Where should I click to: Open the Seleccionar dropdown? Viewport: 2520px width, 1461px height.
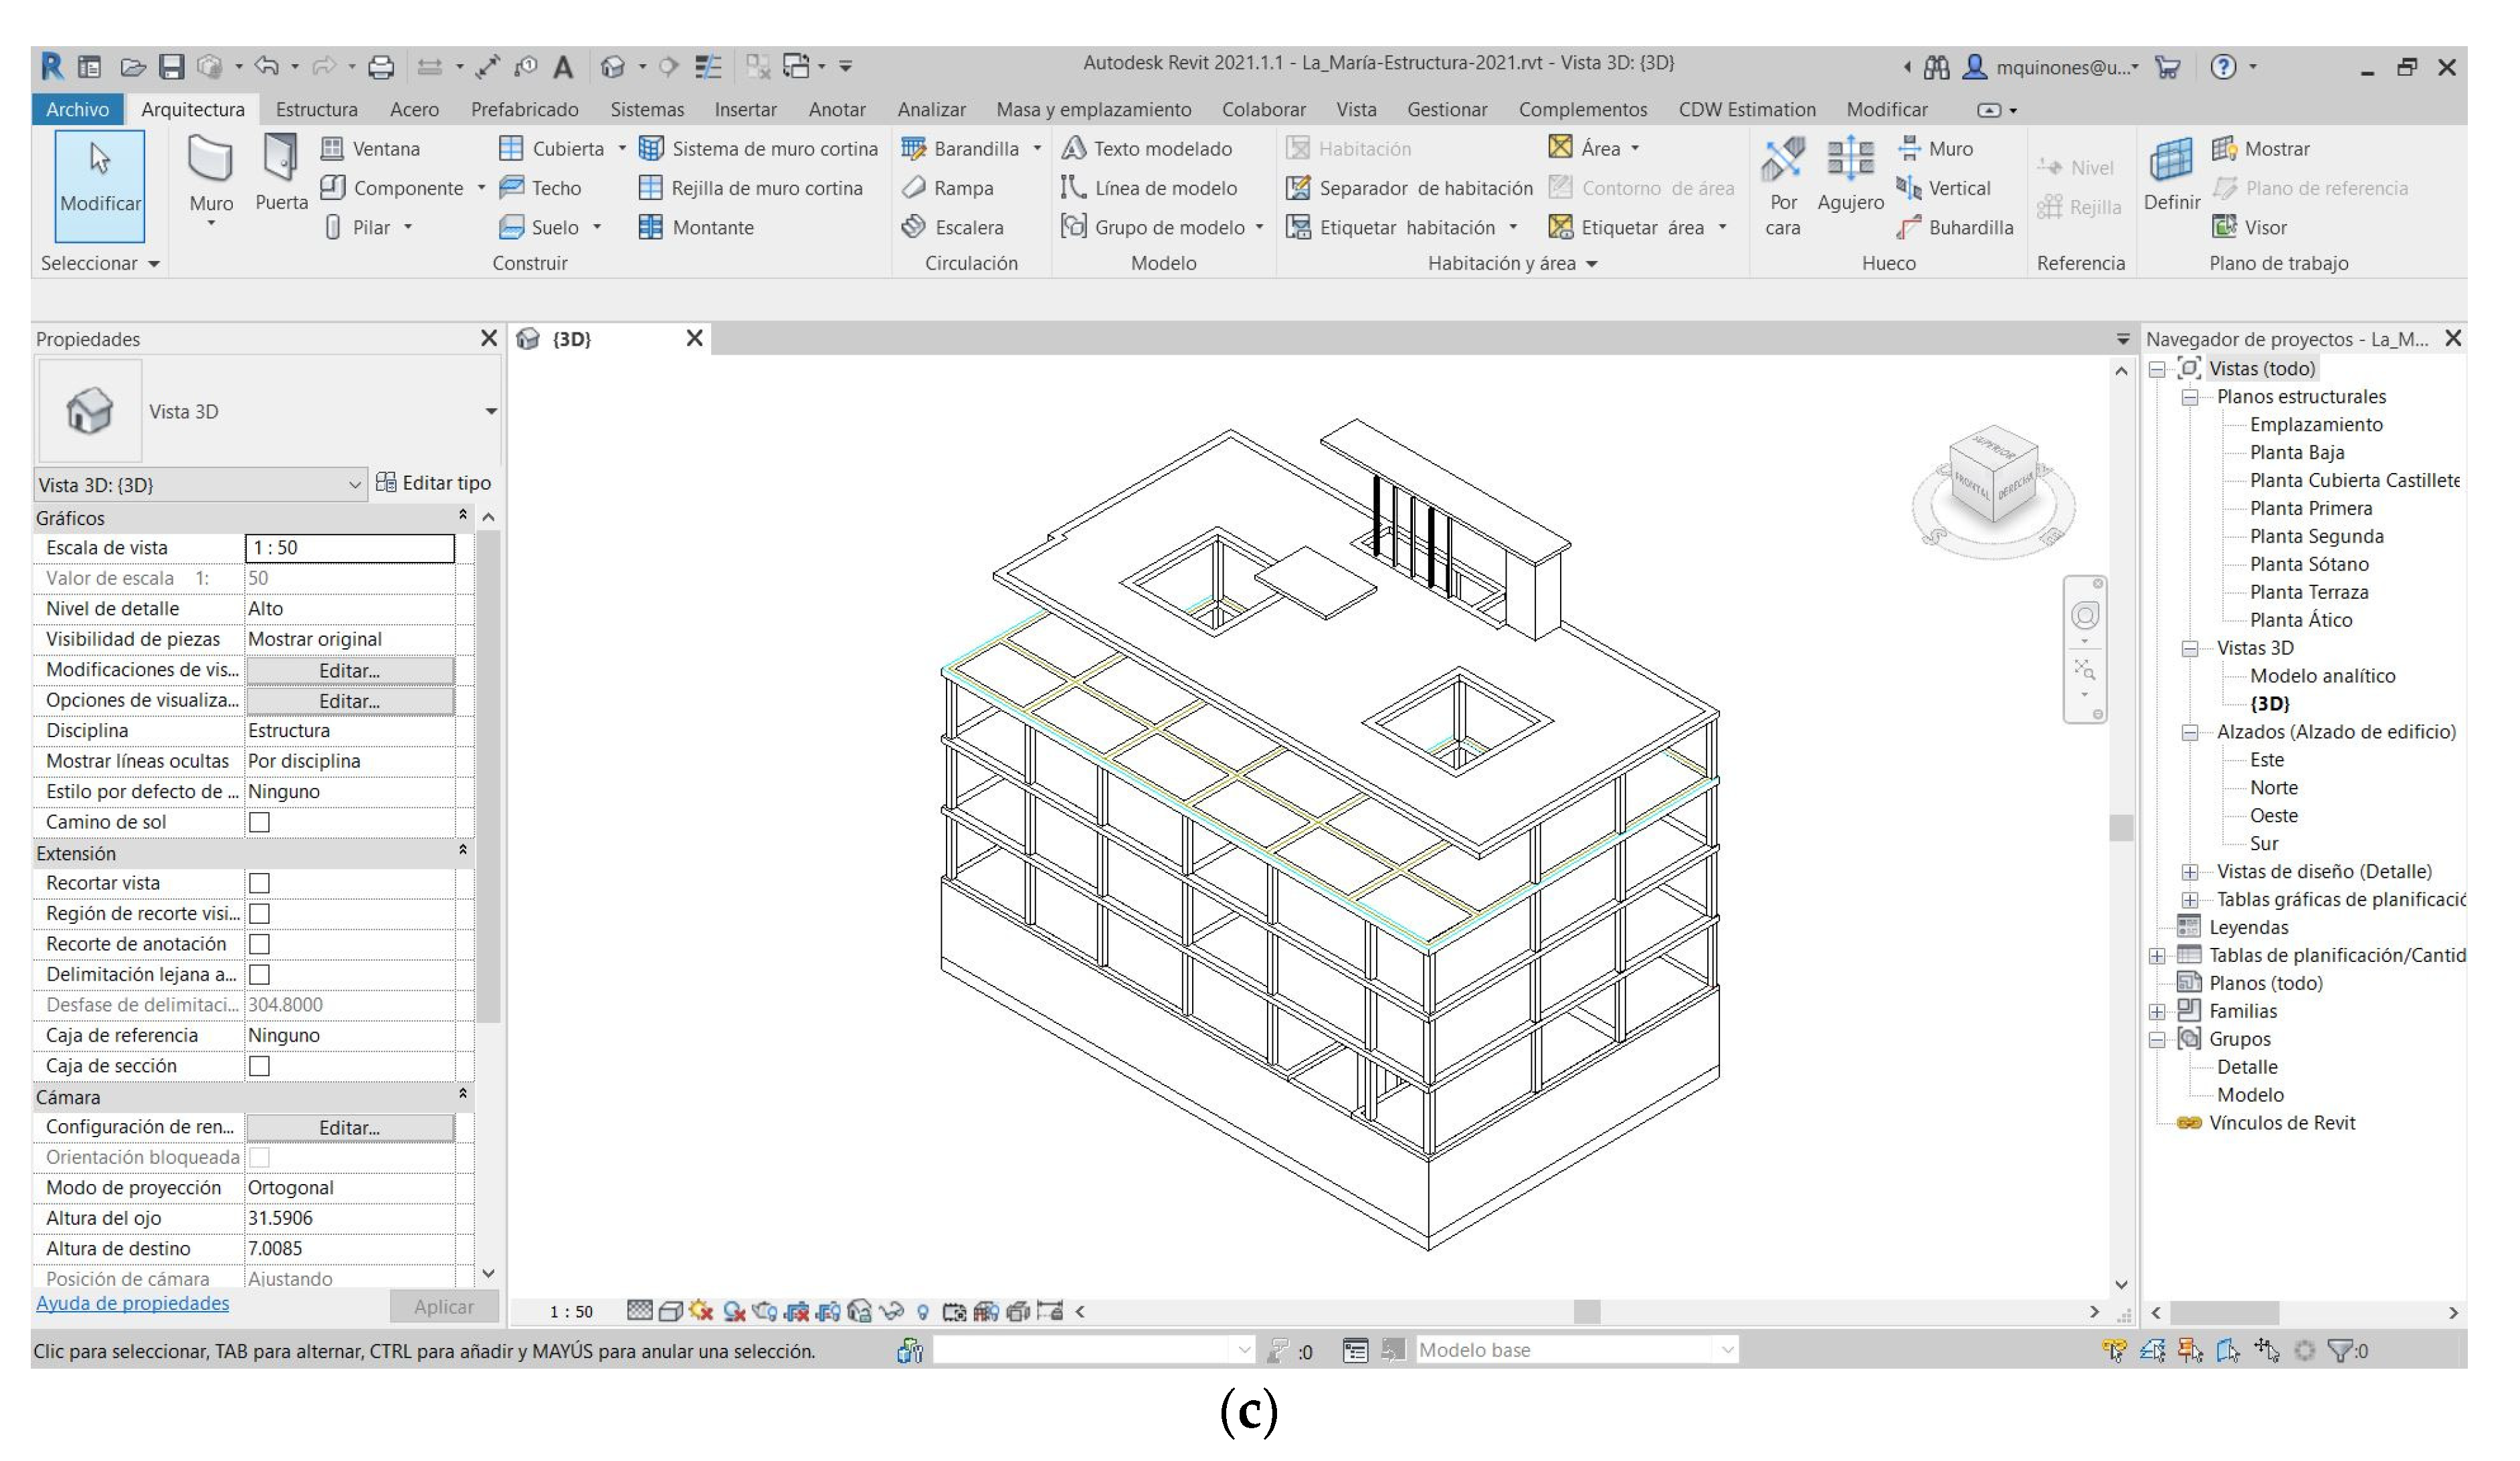click(x=100, y=264)
